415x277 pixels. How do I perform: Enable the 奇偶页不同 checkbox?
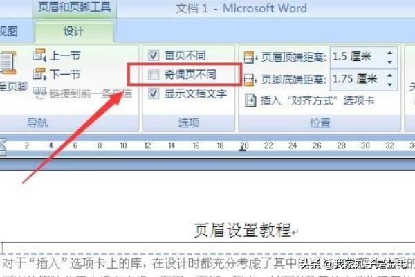pyautogui.click(x=154, y=74)
